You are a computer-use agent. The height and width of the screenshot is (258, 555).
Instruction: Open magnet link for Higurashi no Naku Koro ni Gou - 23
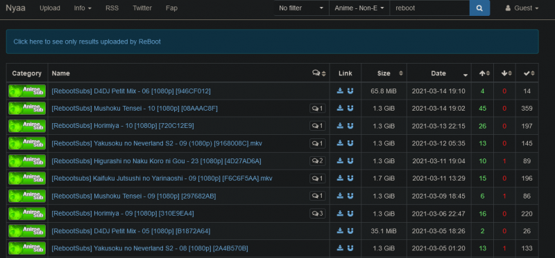350,161
